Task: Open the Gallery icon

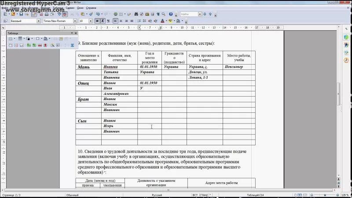Action: coord(147,14)
